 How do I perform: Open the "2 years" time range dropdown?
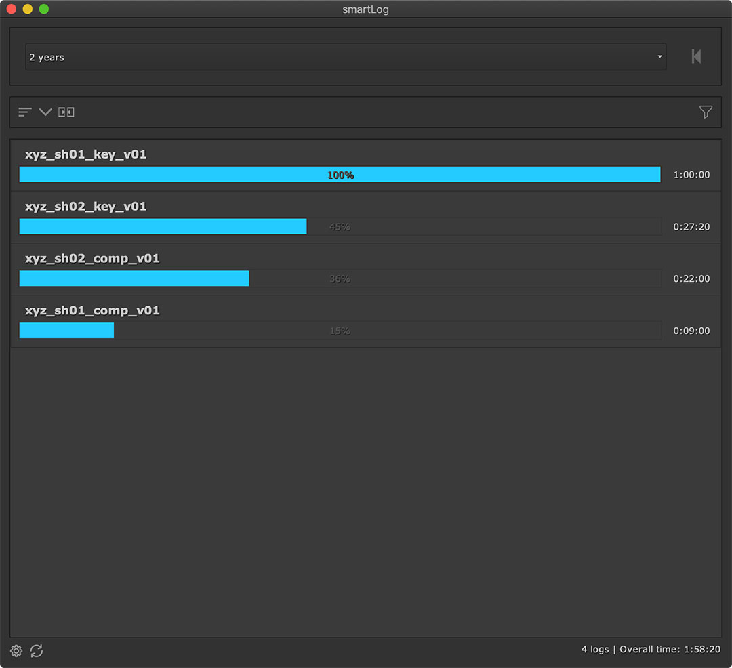coord(339,57)
